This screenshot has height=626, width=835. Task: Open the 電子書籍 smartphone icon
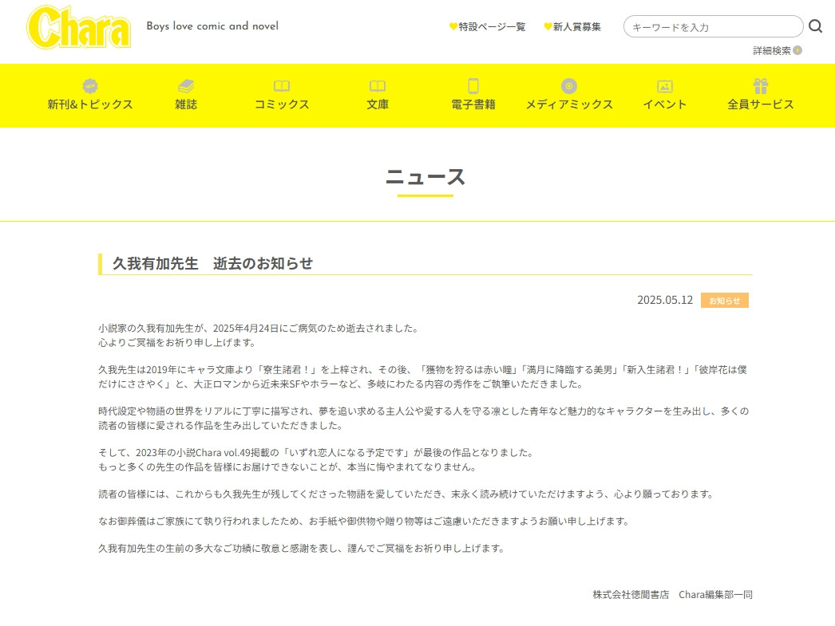click(473, 86)
